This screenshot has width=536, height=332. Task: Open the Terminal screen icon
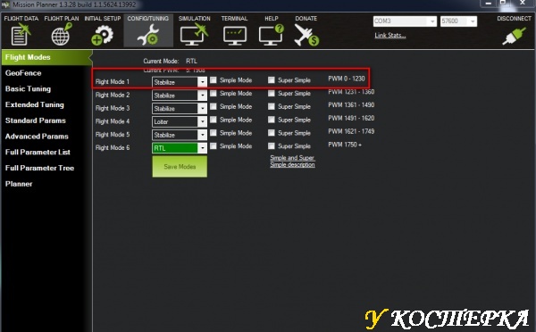(234, 36)
